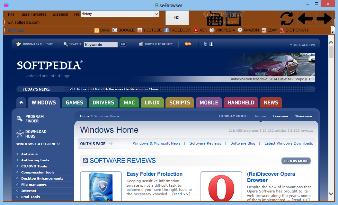This screenshot has width=338, height=205.
Task: Open Softpedia's Twitter icon
Action: coord(205,44)
